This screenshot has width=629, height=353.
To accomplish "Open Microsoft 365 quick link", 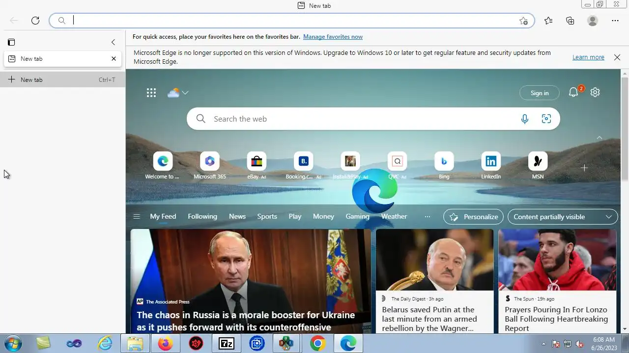I will pos(210,166).
